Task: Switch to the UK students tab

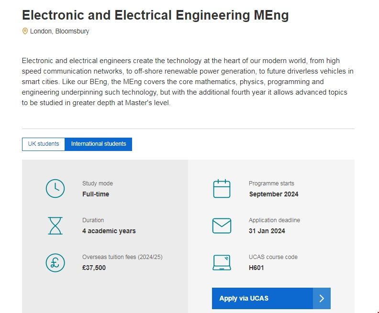Action: coord(44,144)
